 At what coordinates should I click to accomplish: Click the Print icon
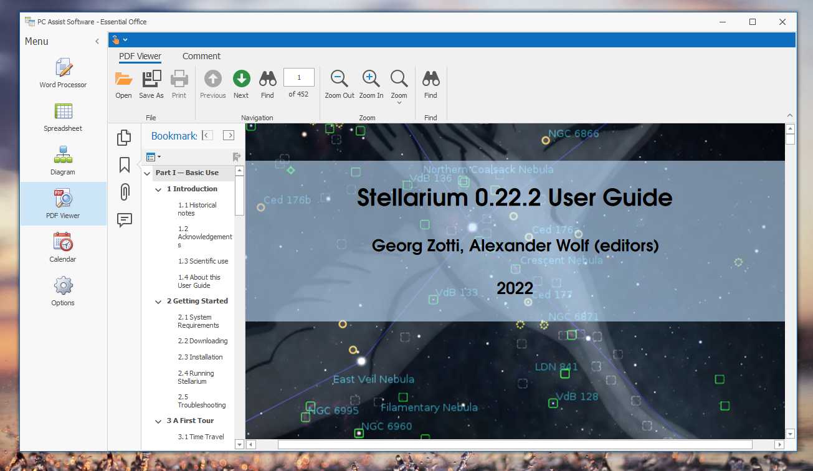coord(179,79)
